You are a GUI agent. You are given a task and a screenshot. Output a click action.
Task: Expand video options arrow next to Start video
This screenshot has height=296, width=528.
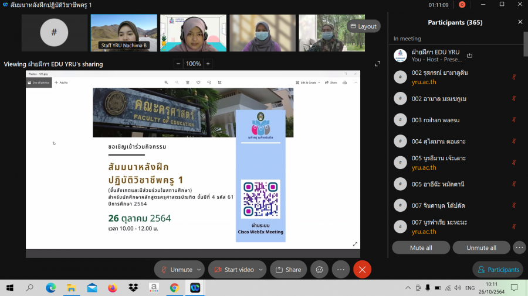[260, 270]
